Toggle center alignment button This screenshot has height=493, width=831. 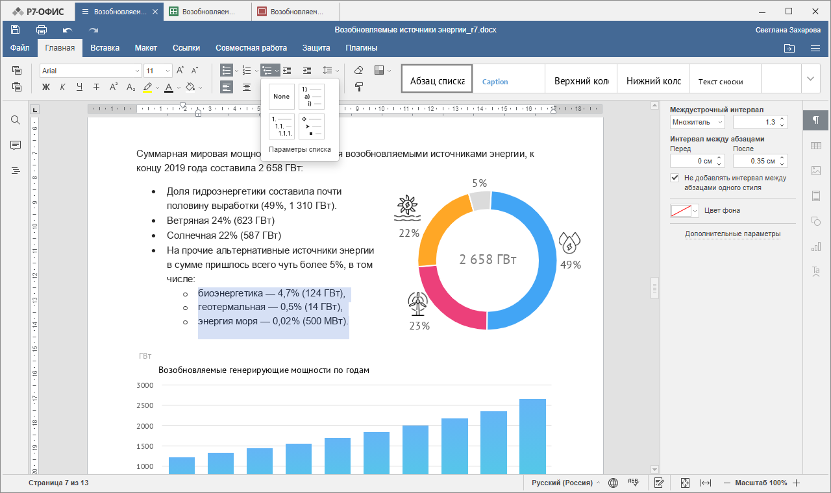247,87
